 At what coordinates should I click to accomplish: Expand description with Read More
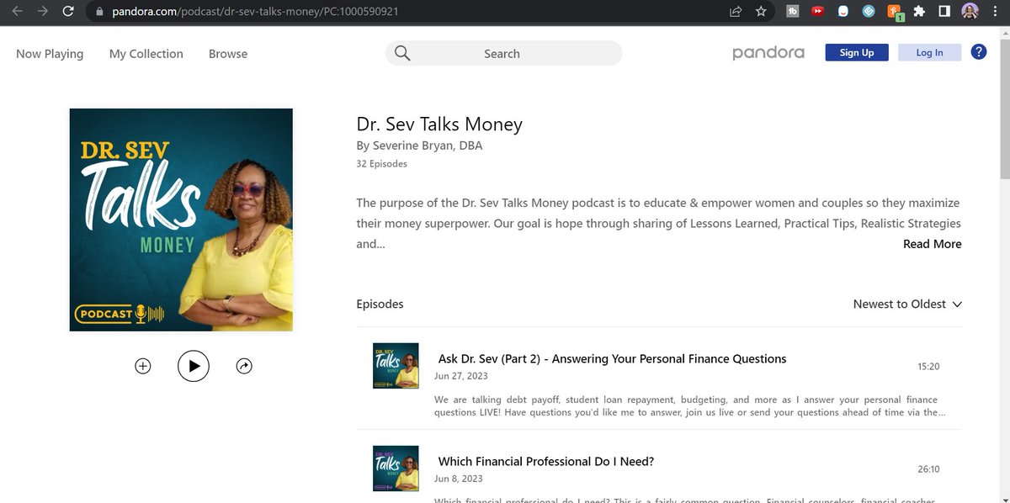pyautogui.click(x=932, y=244)
